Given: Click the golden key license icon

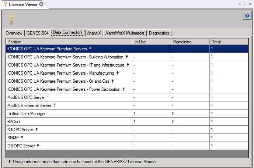Looking at the screenshot, I should (12, 19).
